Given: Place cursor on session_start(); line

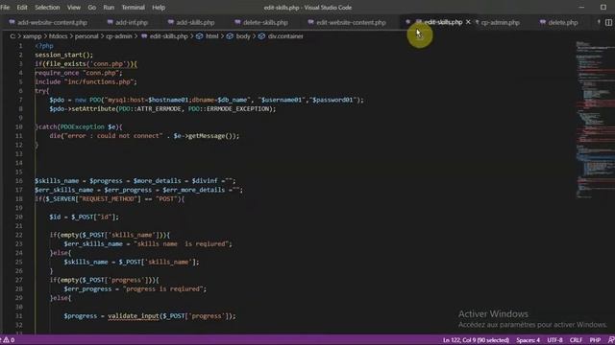Looking at the screenshot, I should pos(64,55).
